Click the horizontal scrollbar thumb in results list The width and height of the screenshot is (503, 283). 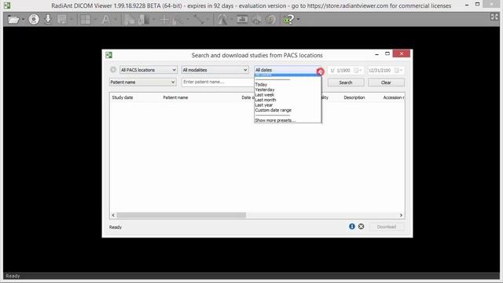click(x=182, y=215)
